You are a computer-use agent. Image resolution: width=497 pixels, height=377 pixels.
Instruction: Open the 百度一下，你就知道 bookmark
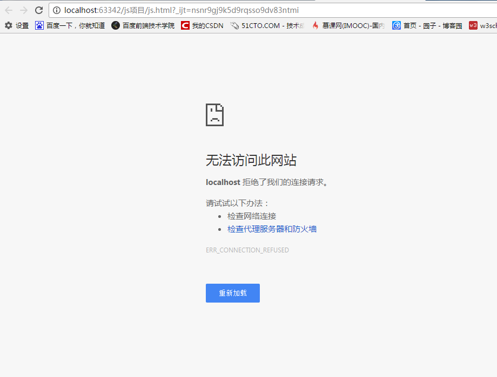tap(70, 26)
